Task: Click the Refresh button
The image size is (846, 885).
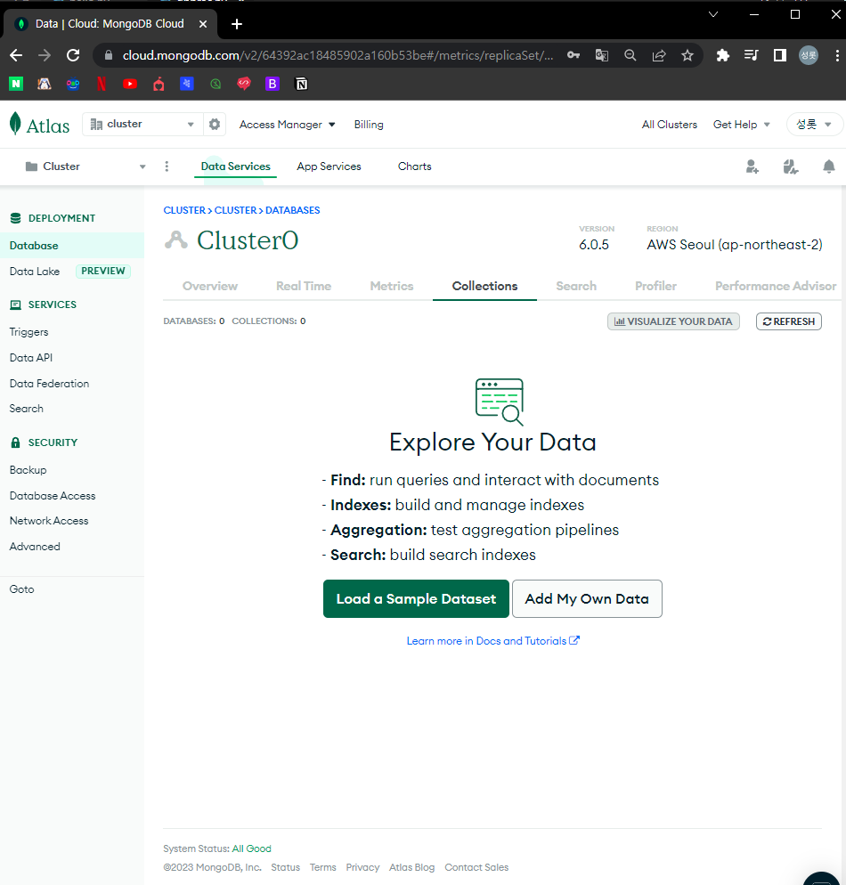Action: (x=788, y=321)
